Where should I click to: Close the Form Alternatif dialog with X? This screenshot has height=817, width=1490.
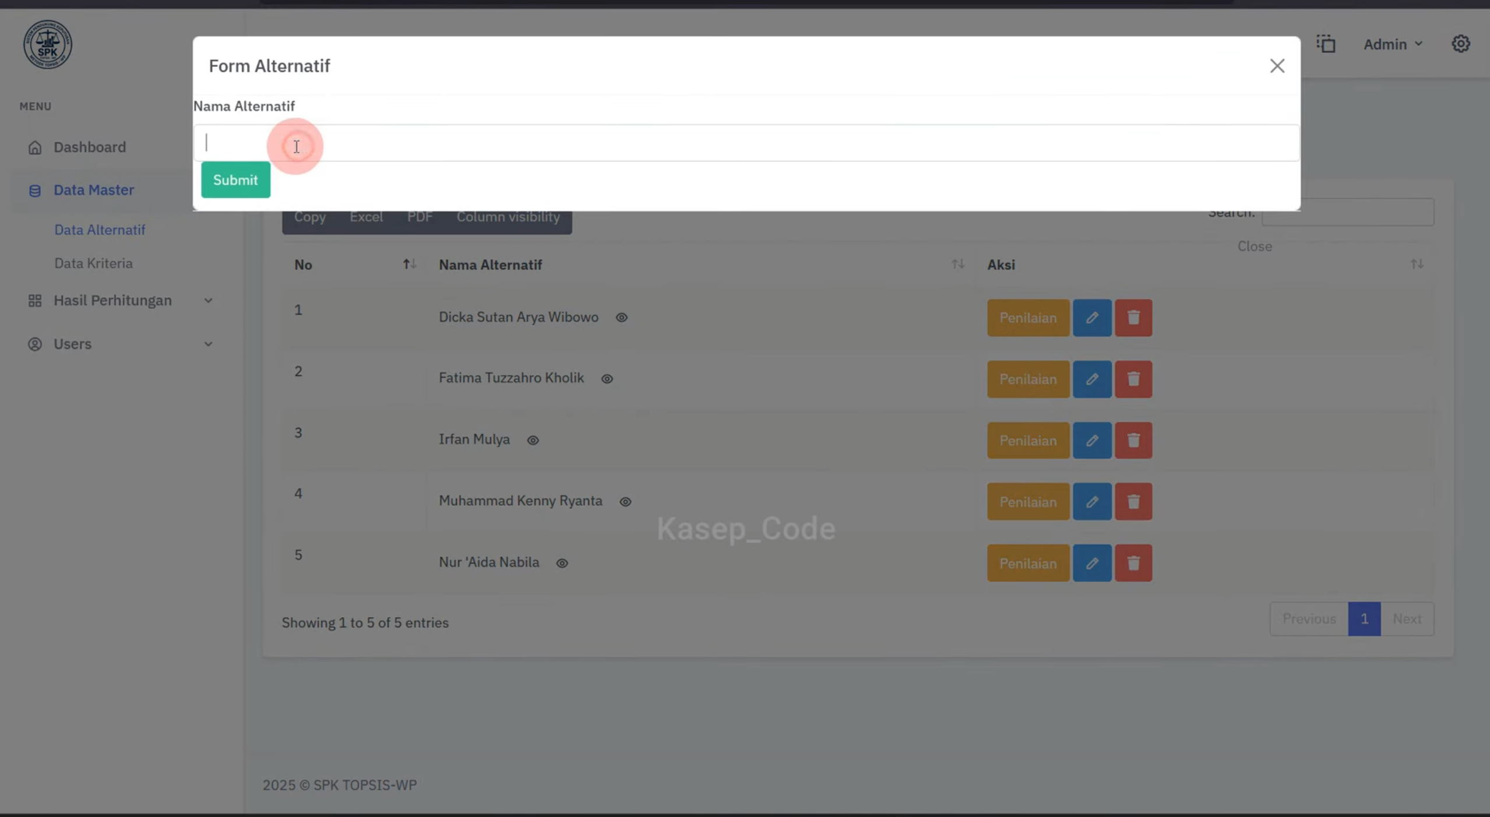[1277, 66]
